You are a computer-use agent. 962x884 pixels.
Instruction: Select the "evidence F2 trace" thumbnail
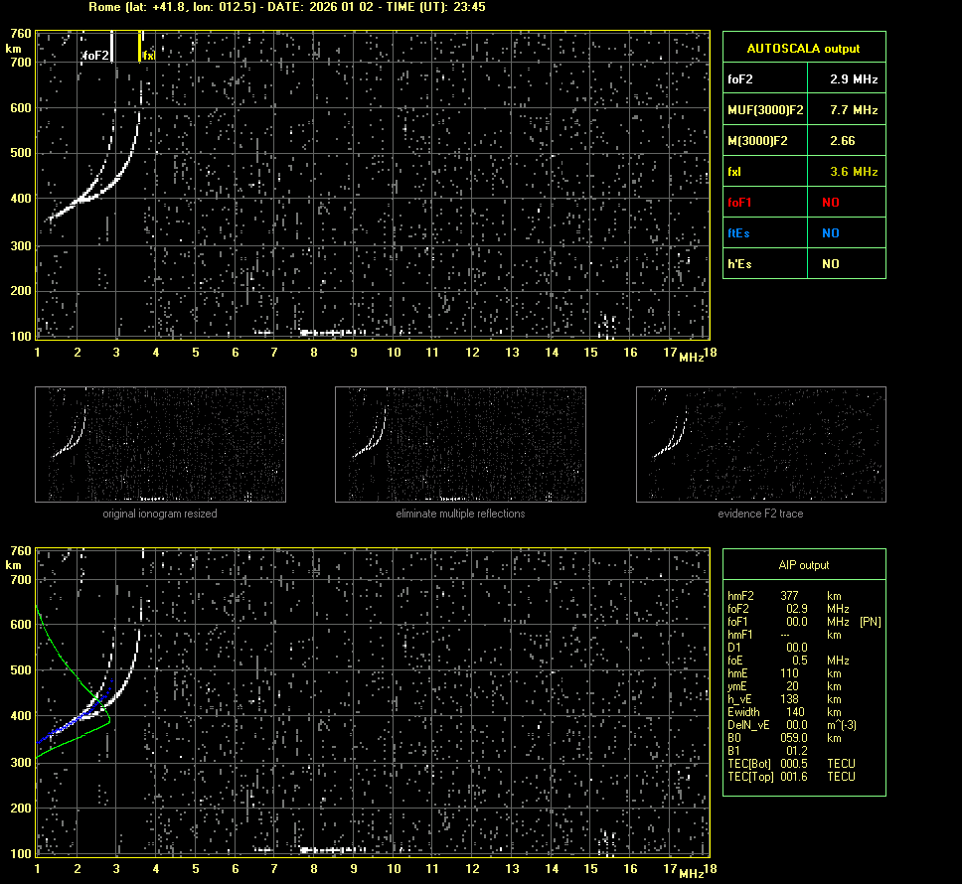coord(760,444)
